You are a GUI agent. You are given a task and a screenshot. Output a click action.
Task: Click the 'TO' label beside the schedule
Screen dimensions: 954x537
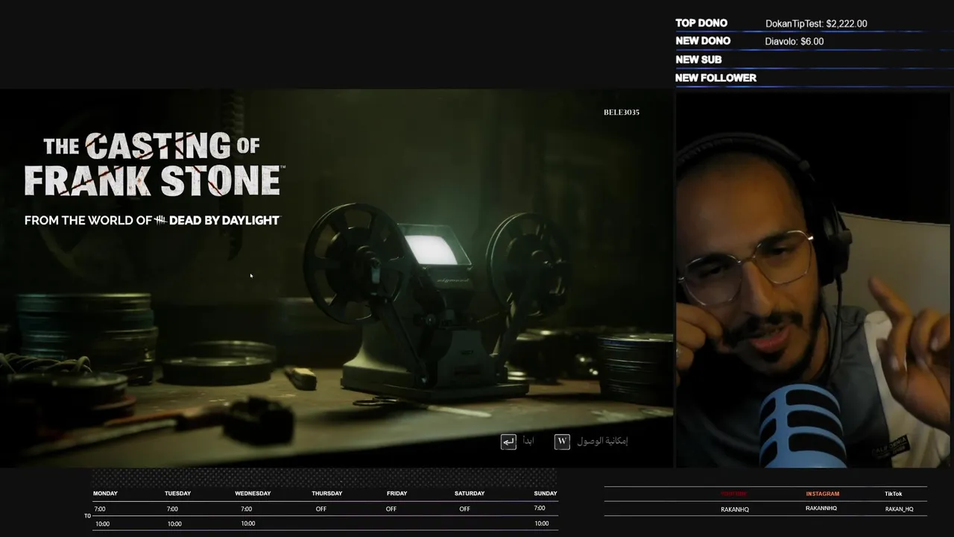87,515
